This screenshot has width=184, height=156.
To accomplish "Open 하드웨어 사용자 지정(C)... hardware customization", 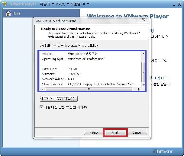I will coord(59,99).
